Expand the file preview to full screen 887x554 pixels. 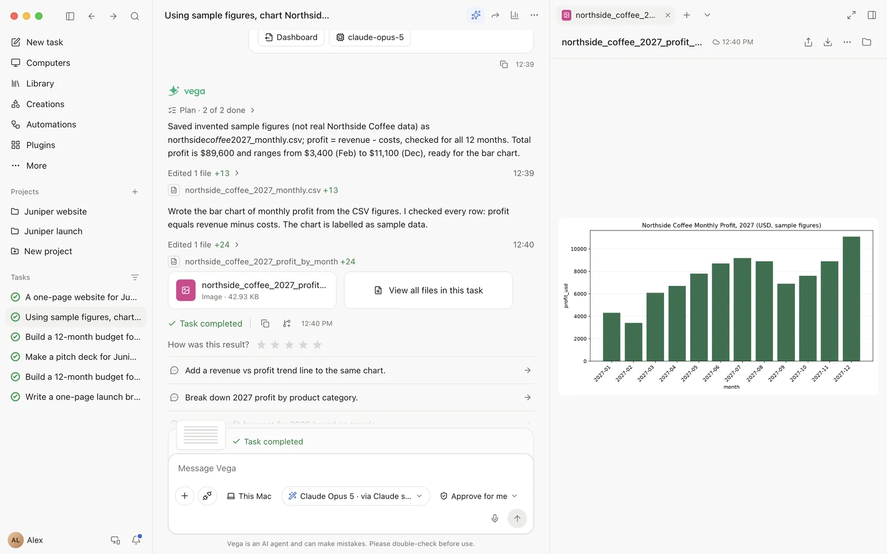coord(852,15)
